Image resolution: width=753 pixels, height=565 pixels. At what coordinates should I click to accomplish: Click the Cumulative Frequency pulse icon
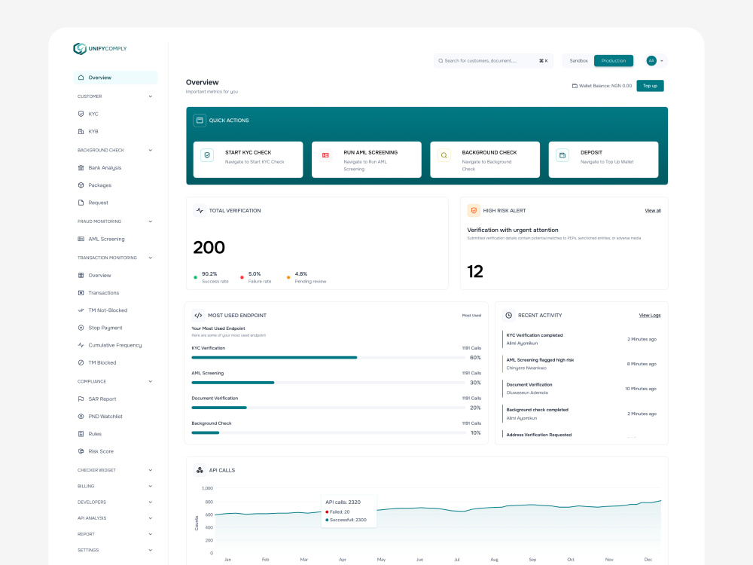[x=81, y=345]
